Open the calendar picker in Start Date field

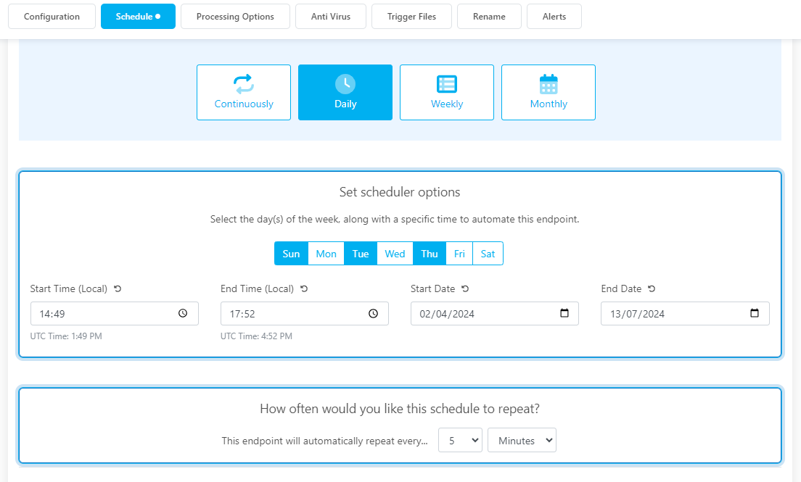(x=564, y=313)
